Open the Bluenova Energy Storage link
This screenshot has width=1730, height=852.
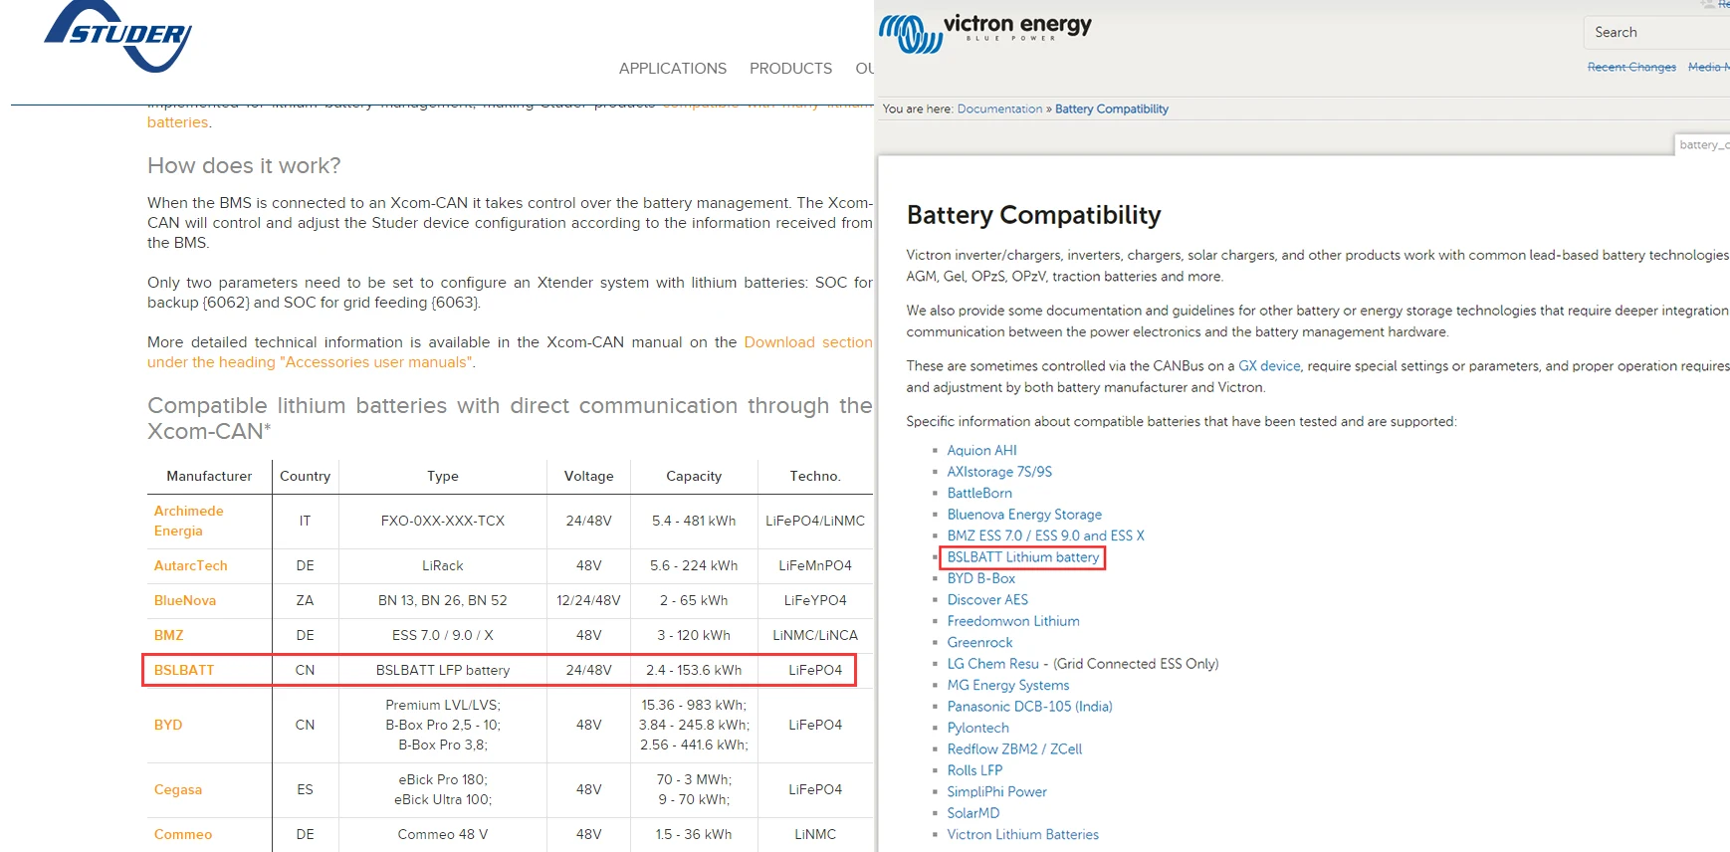coord(1024,515)
